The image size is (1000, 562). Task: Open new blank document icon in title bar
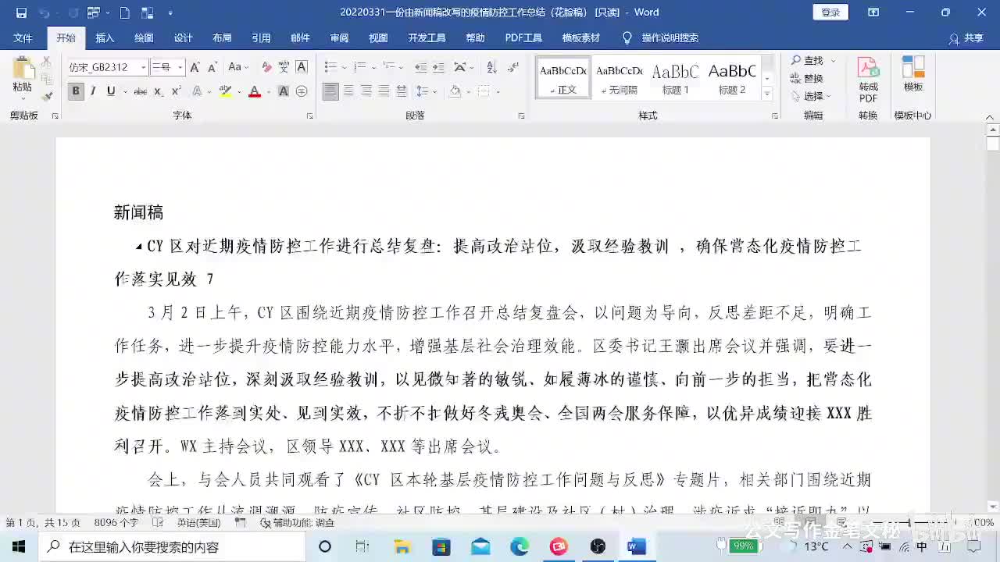click(125, 12)
